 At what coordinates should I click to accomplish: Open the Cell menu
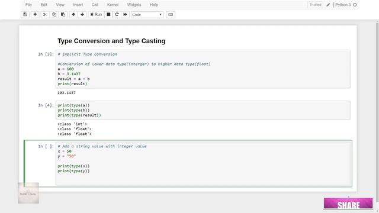95,5
